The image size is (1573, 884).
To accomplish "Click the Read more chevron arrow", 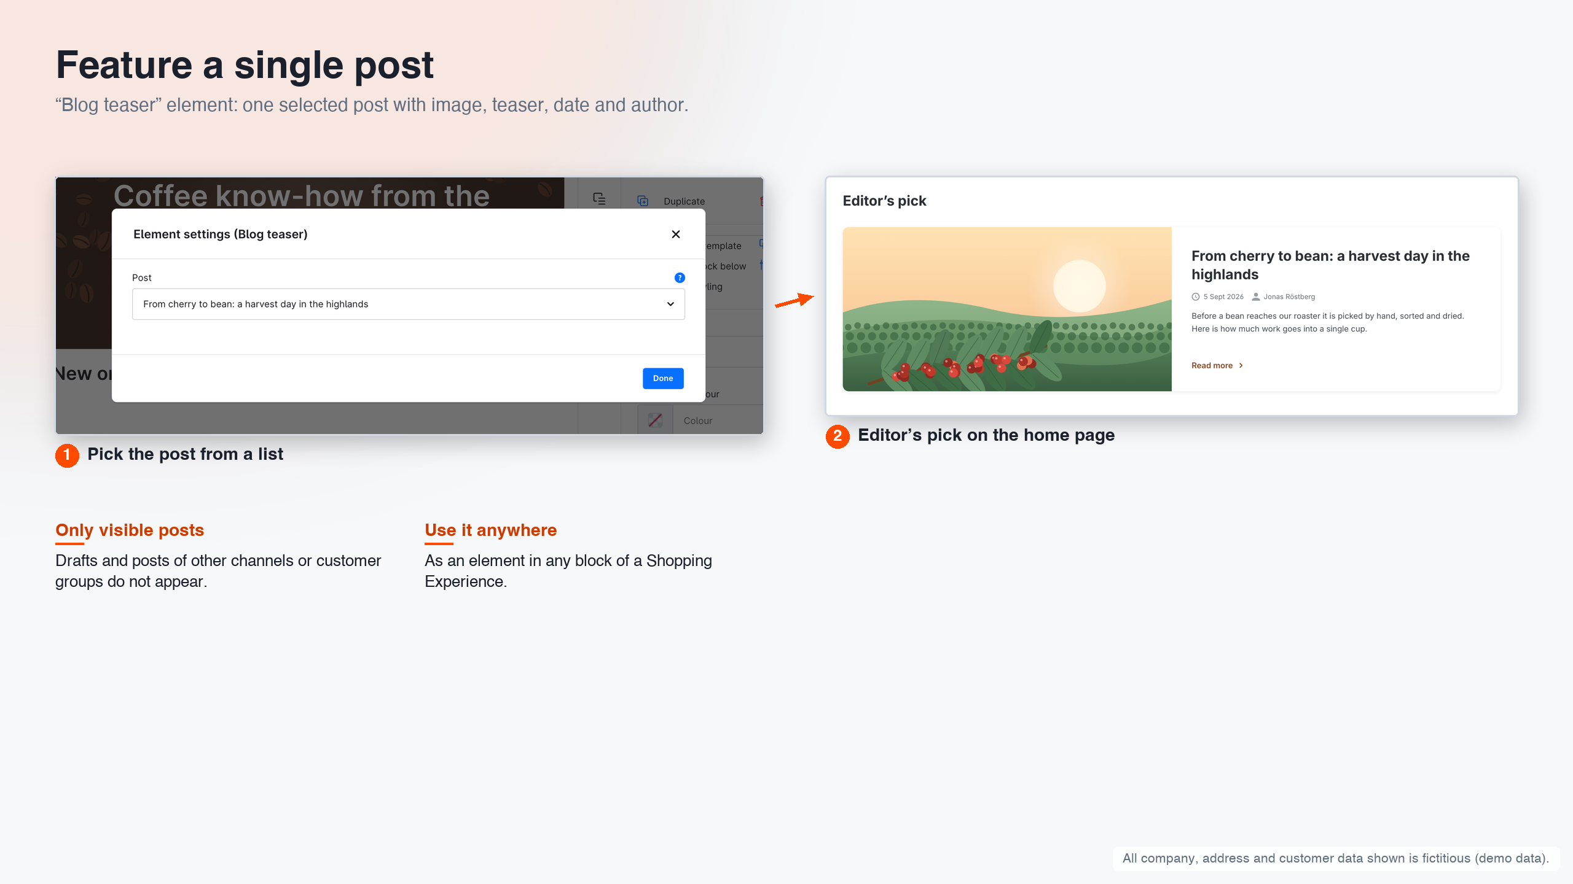I will (1241, 365).
